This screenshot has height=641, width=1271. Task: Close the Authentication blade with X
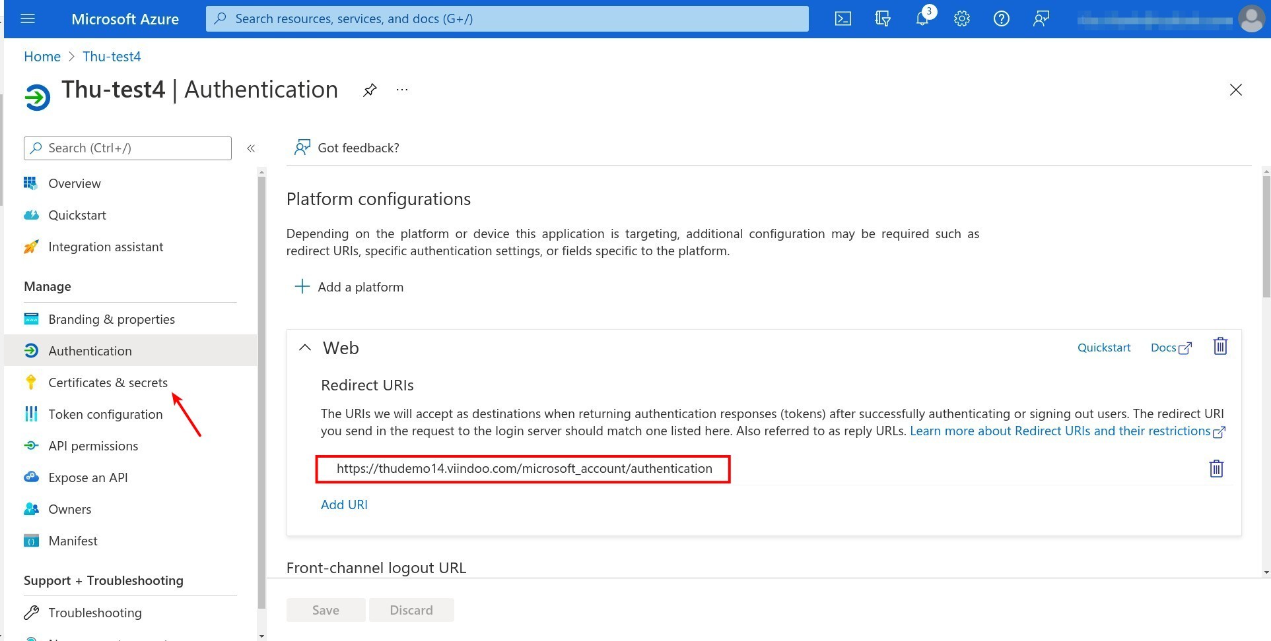tap(1236, 90)
